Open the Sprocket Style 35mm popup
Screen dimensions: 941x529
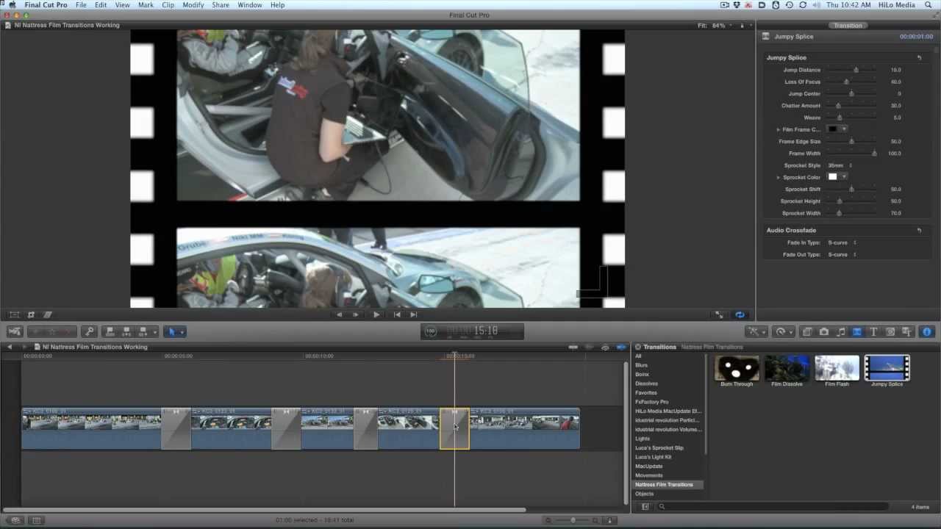click(x=840, y=165)
